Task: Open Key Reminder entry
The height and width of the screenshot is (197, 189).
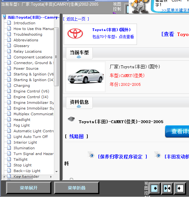Action: click(27, 176)
